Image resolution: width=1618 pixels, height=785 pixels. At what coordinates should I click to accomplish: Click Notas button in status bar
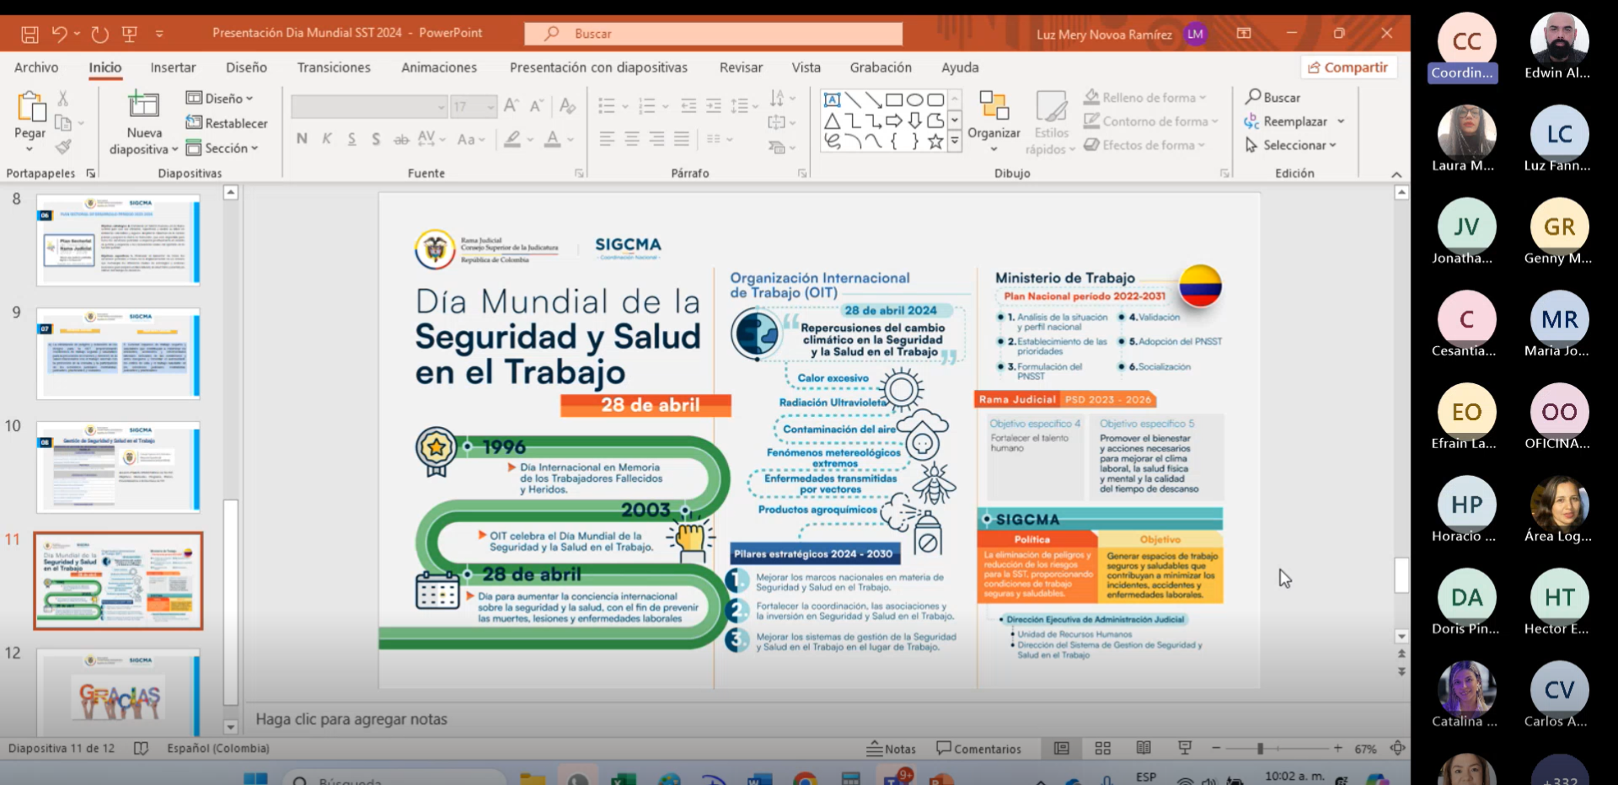coord(892,749)
